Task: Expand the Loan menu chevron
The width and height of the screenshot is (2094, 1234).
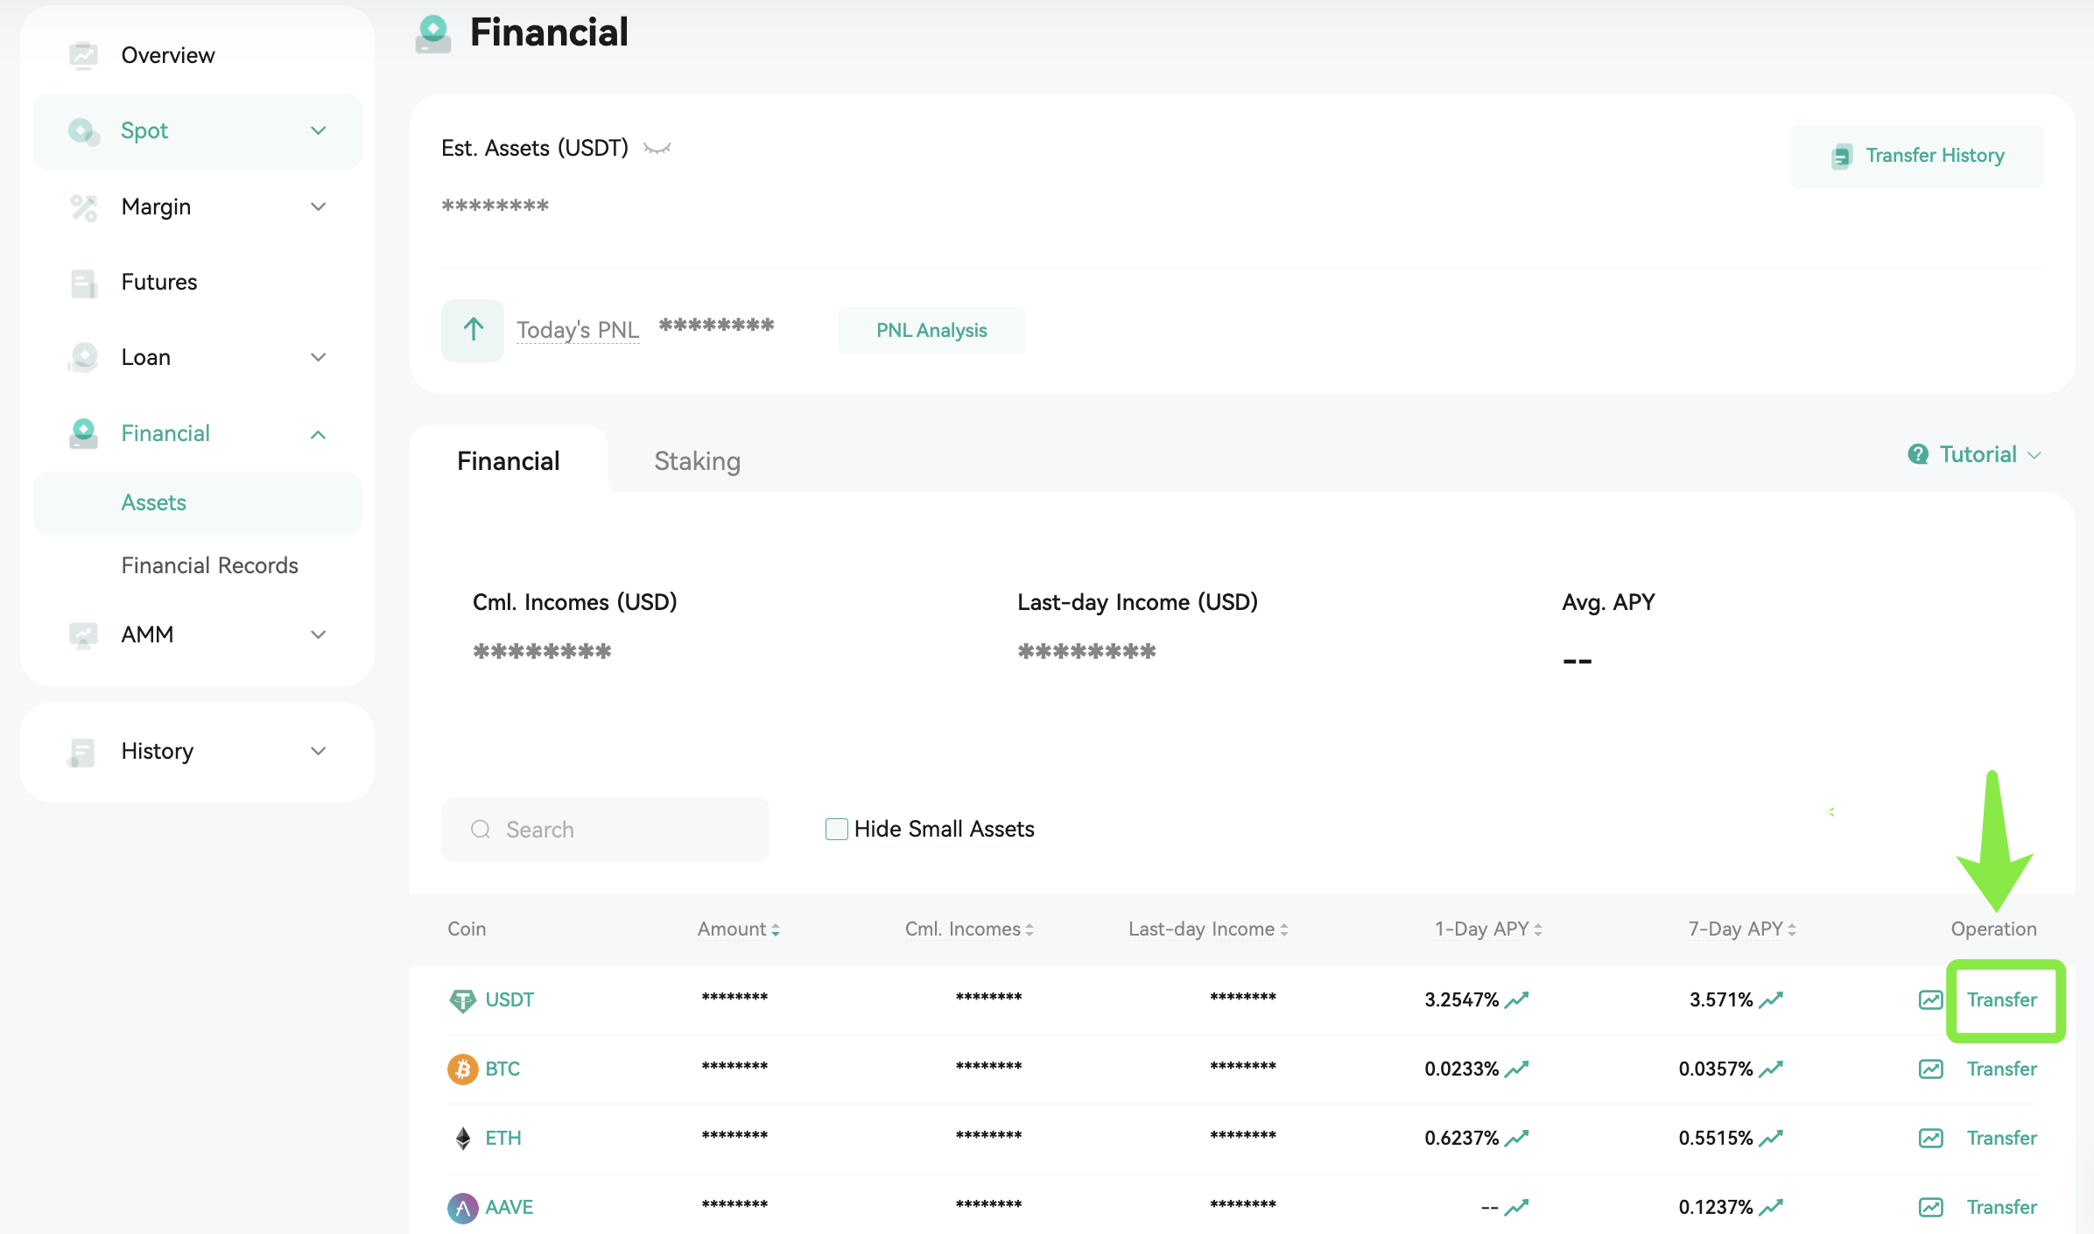Action: 319,357
